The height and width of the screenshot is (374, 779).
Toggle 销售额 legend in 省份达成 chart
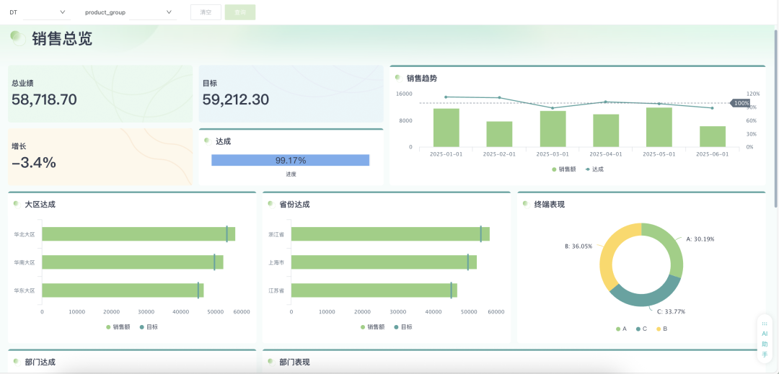pyautogui.click(x=372, y=326)
